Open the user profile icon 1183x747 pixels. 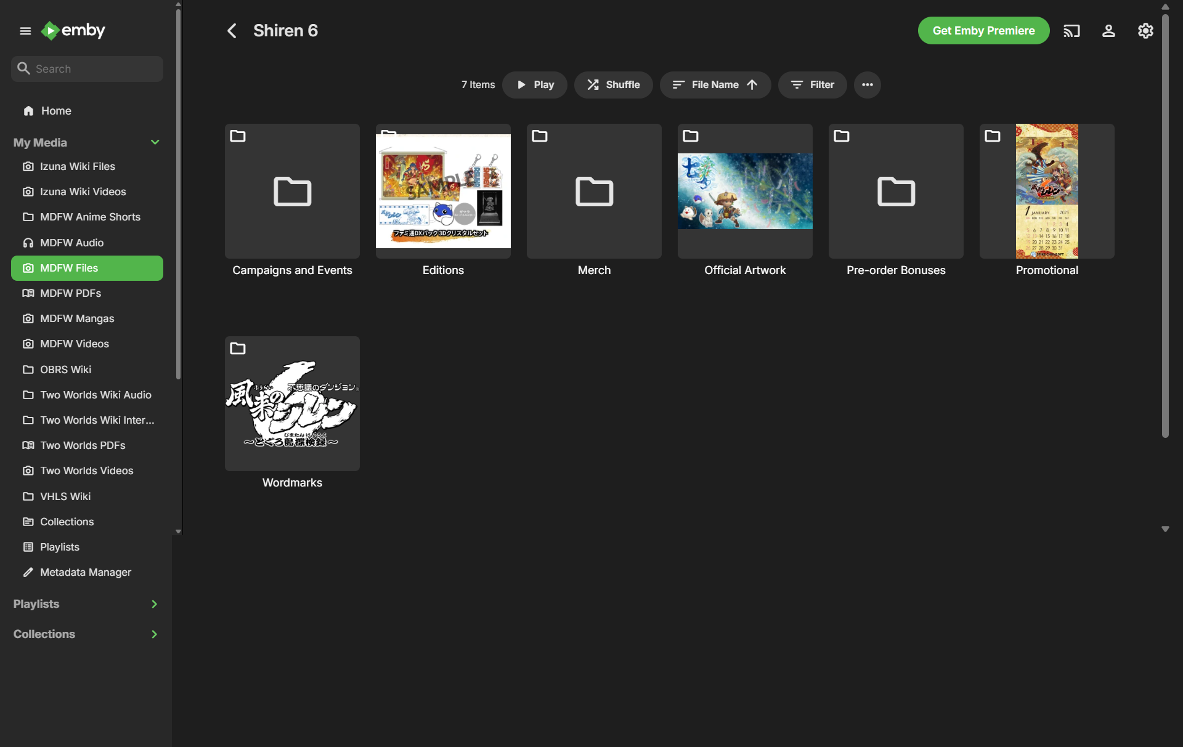(x=1108, y=31)
